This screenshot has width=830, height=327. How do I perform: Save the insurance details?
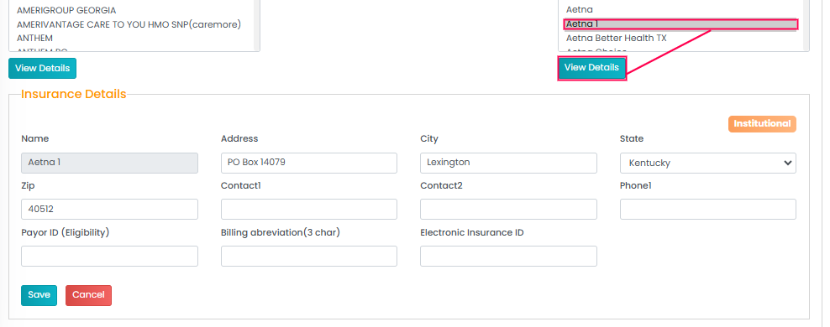point(39,295)
